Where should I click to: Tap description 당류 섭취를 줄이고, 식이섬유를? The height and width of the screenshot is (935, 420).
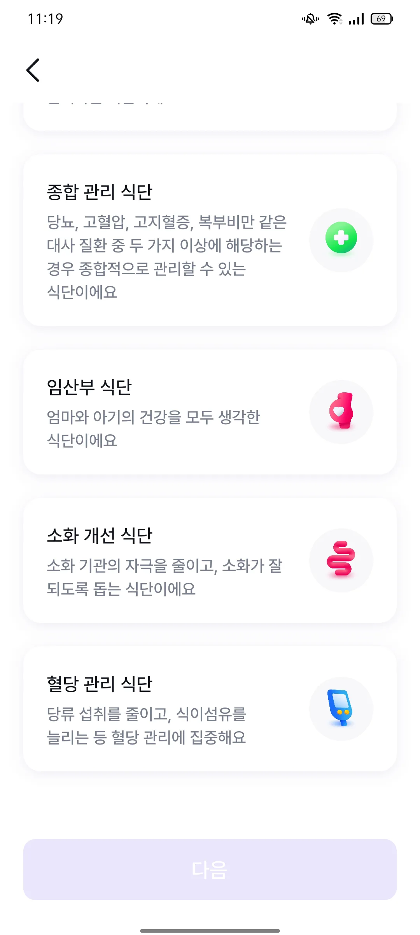click(146, 726)
